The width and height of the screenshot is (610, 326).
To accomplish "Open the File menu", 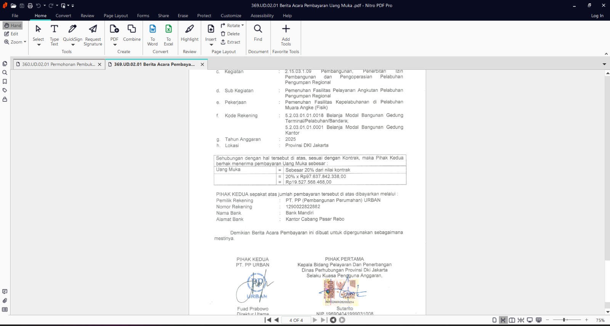I will pos(15,16).
